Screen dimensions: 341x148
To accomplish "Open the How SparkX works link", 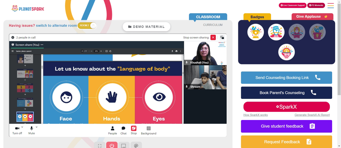I will [255, 115].
